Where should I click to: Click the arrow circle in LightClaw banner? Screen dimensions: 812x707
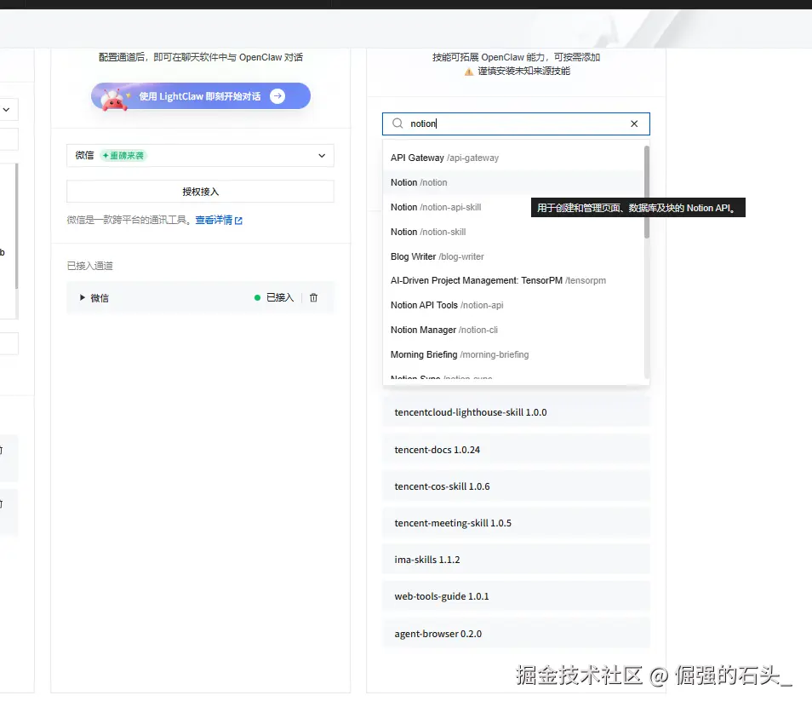277,96
